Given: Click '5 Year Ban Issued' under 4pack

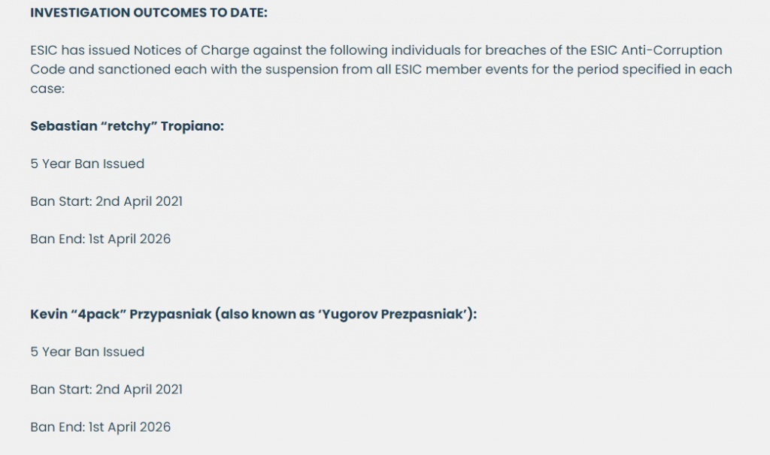Looking at the screenshot, I should coord(87,352).
